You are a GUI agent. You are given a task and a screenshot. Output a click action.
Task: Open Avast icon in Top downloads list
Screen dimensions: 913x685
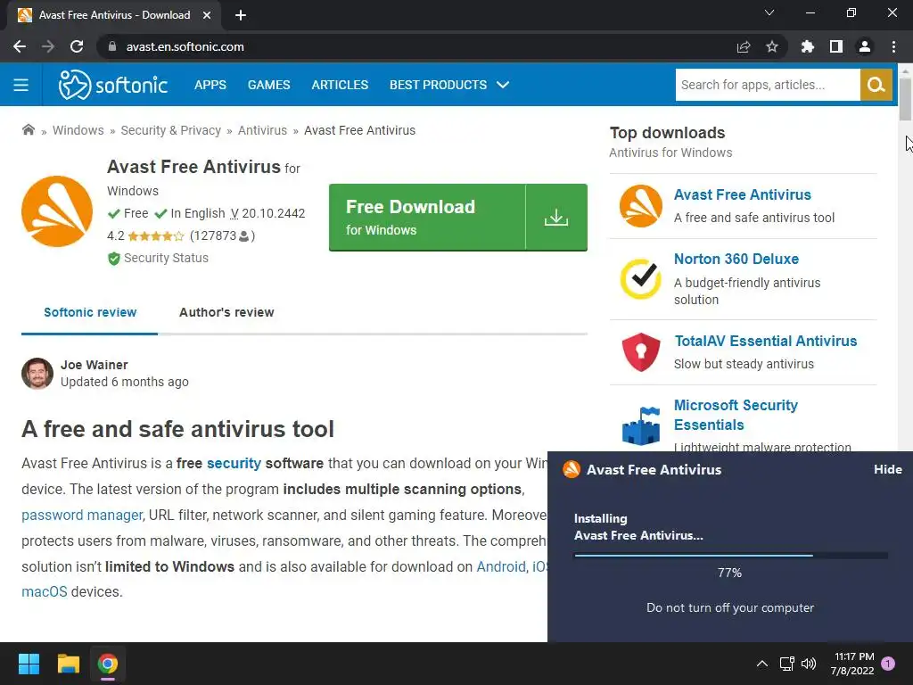(x=640, y=206)
